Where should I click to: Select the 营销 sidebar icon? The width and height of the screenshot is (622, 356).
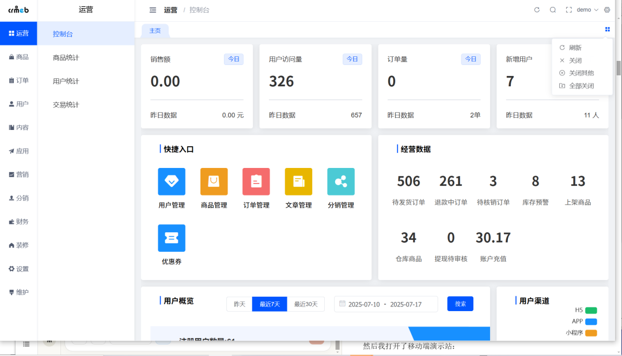(18, 174)
